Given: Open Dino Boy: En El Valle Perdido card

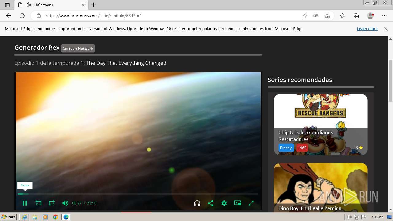Looking at the screenshot, I should 321,188.
